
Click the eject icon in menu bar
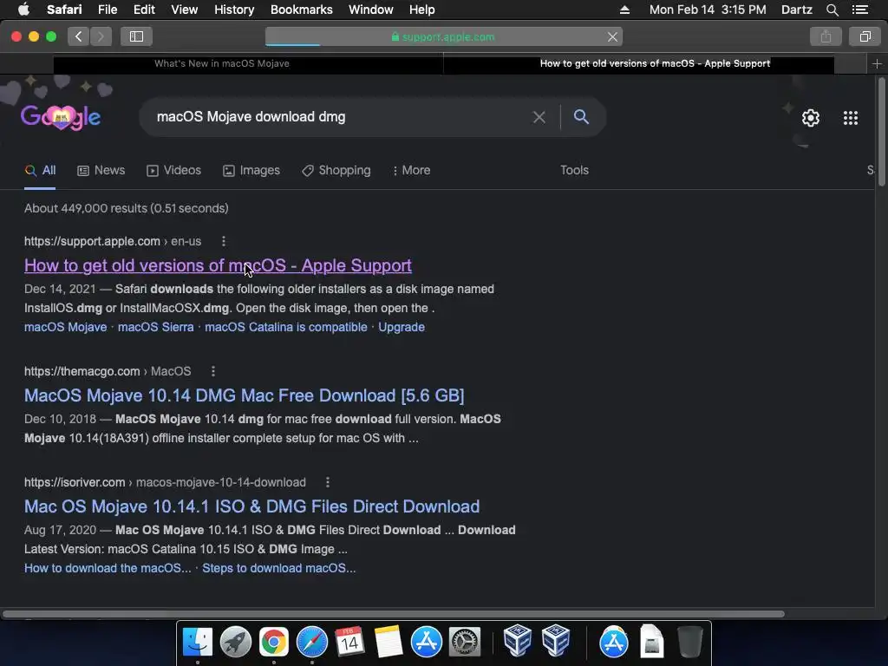click(624, 10)
